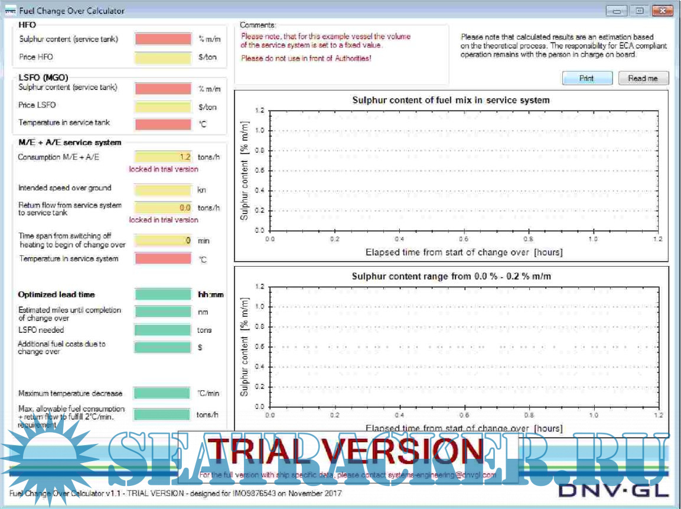Click the Return flow from service system field

tap(164, 208)
